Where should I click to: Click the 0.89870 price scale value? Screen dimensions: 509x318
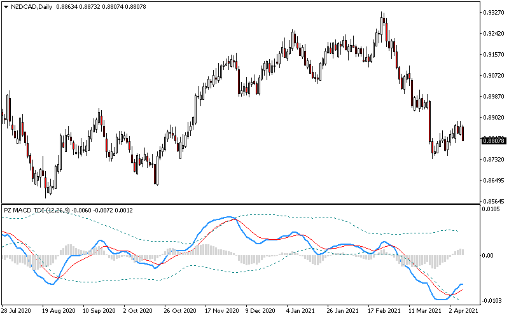[x=493, y=97]
